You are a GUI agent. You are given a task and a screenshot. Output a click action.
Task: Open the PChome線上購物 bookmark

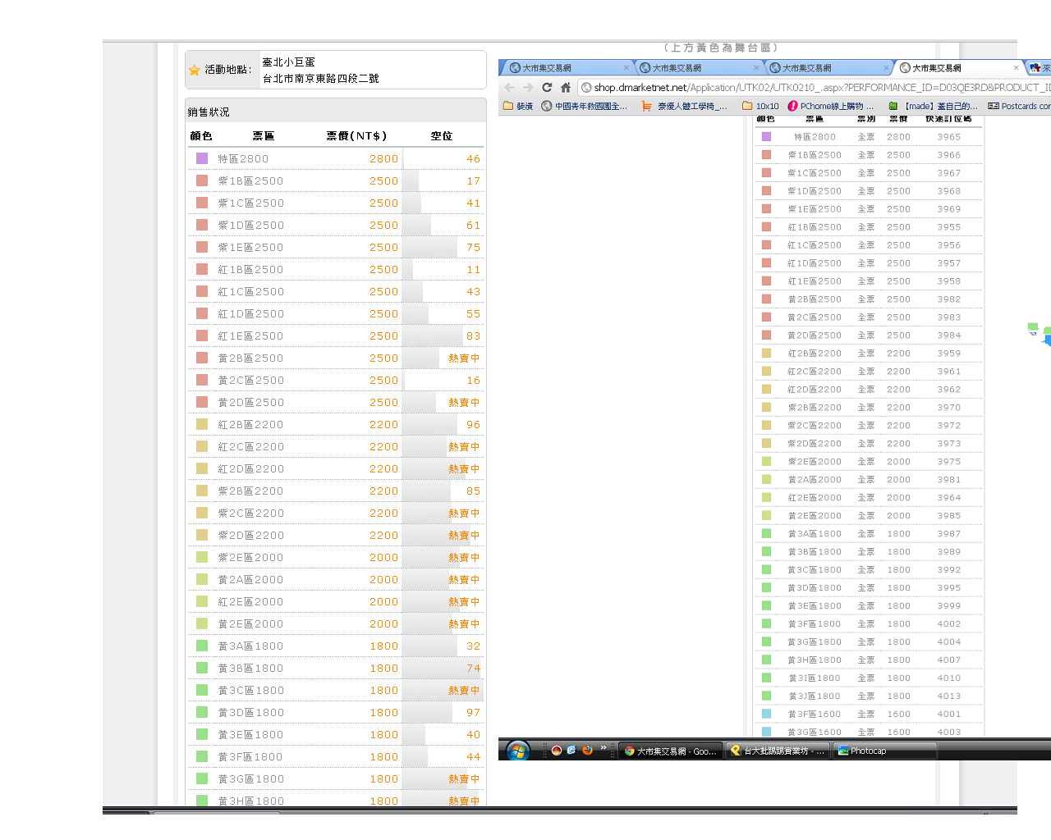coord(830,107)
